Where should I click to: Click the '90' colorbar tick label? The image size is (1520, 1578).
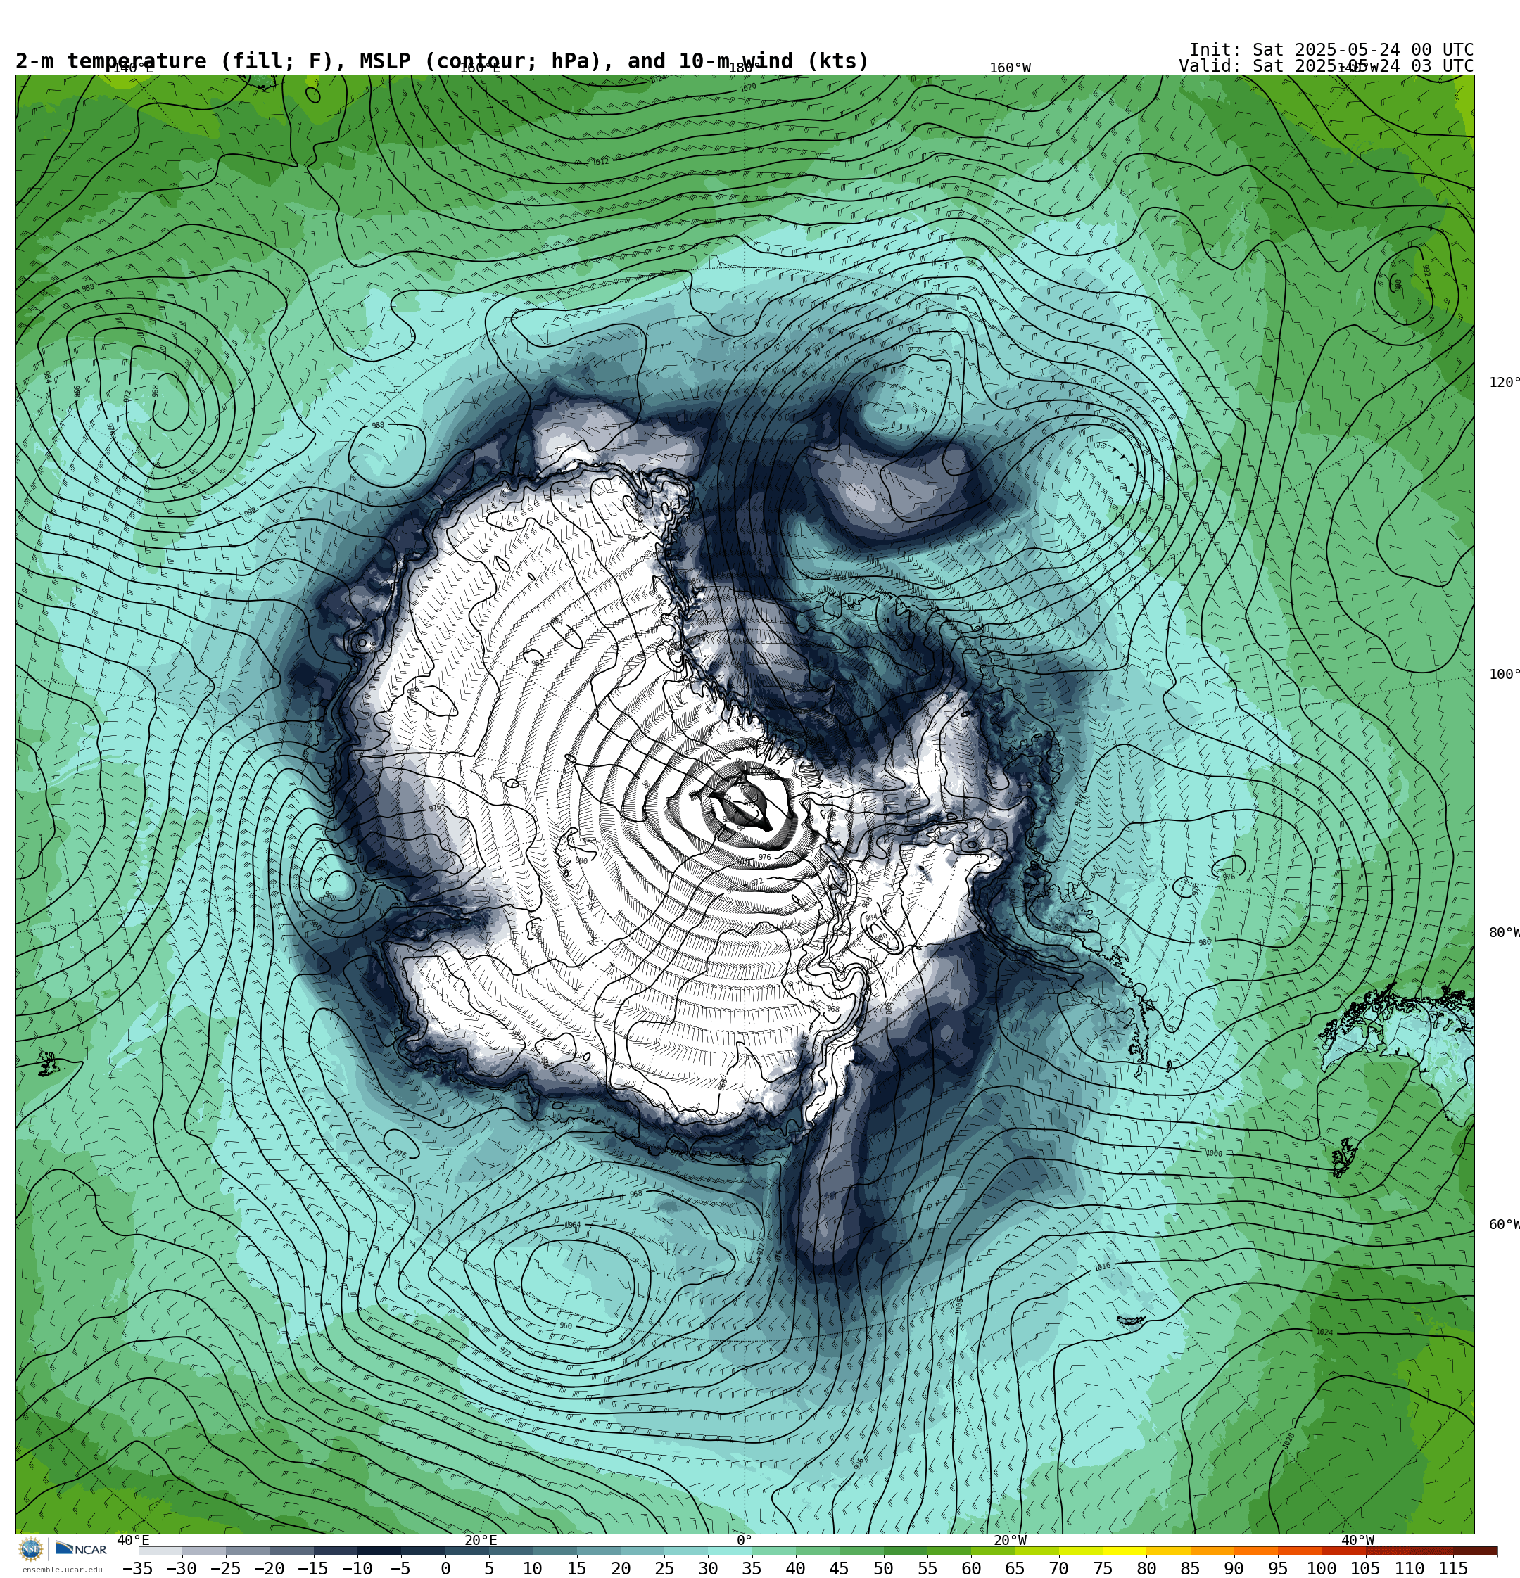pyautogui.click(x=1234, y=1568)
